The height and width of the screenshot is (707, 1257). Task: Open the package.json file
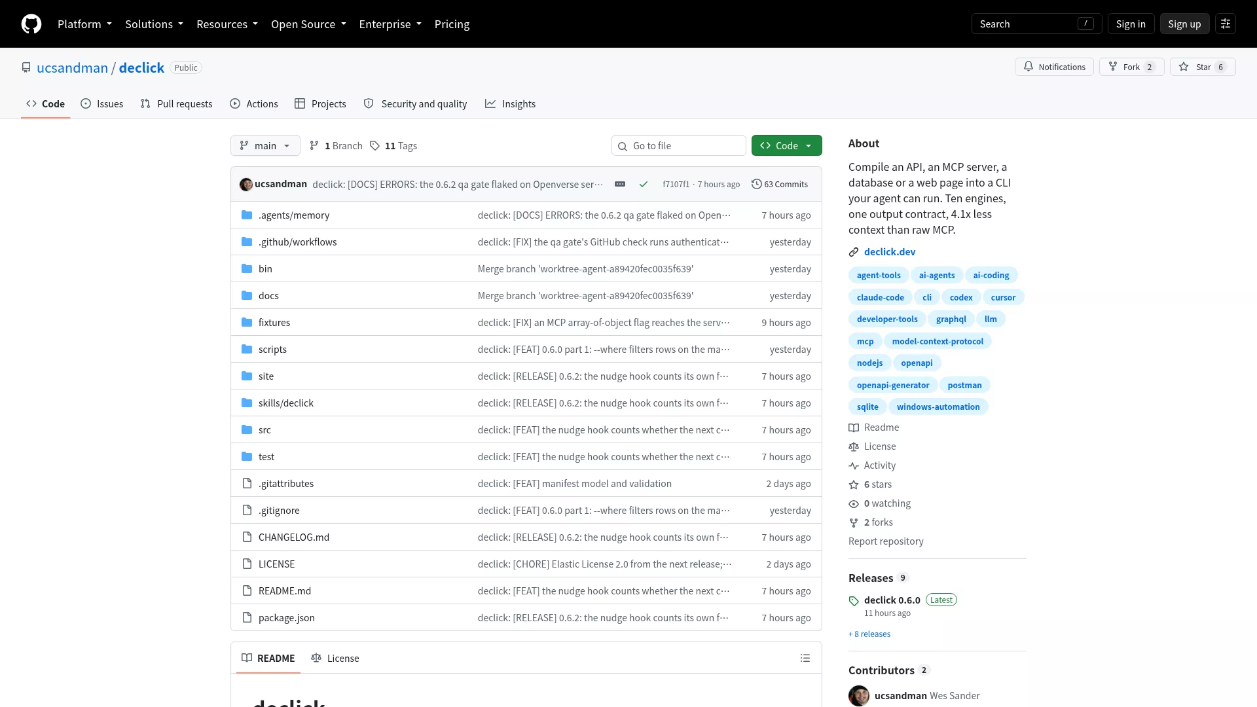287,618
